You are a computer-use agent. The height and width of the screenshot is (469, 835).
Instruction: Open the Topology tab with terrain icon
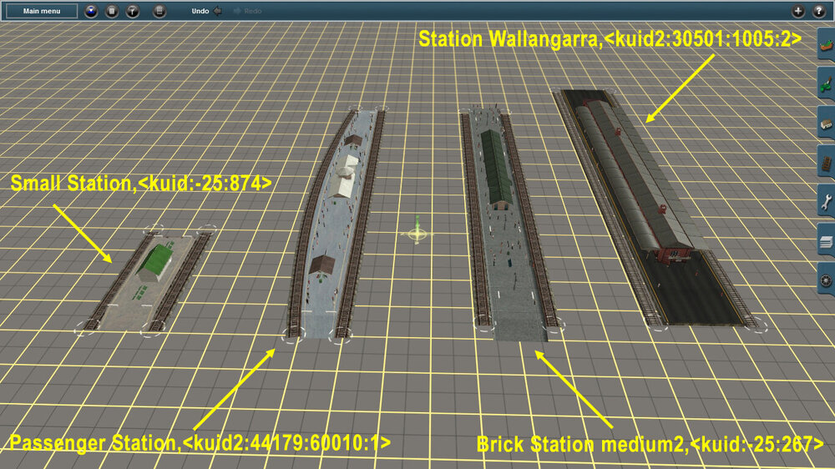tap(826, 44)
